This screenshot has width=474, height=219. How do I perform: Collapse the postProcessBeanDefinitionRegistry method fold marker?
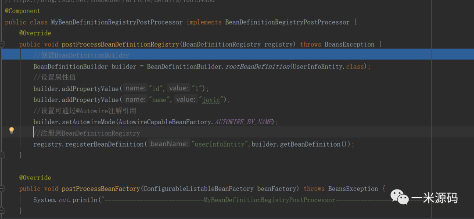pyautogui.click(x=2, y=44)
